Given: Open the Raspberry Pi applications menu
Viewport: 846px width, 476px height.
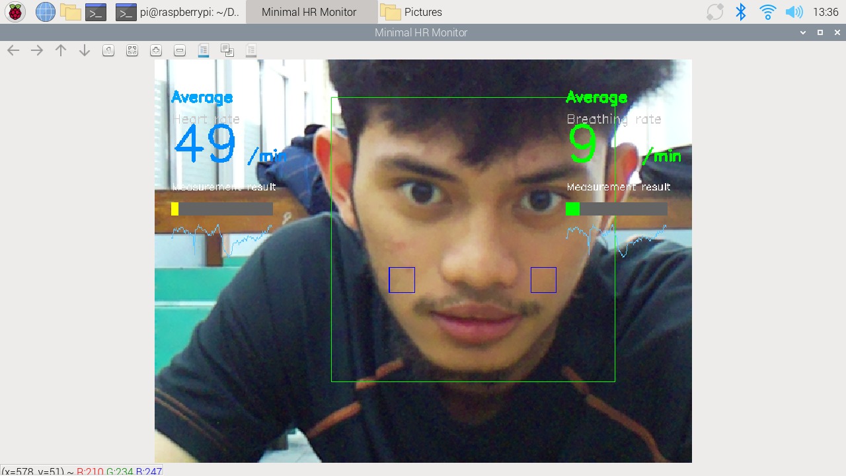Looking at the screenshot, I should (15, 12).
